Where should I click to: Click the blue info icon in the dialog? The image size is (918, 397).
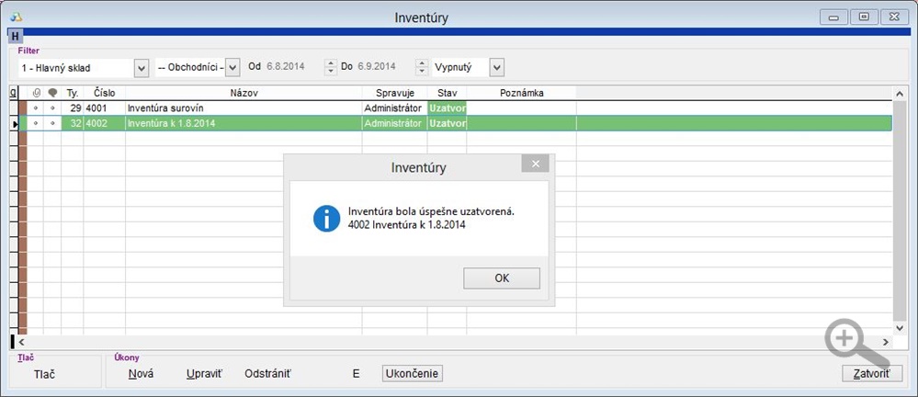click(x=326, y=219)
